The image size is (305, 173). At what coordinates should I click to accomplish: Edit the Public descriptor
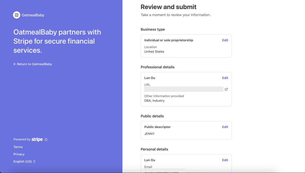pyautogui.click(x=225, y=127)
